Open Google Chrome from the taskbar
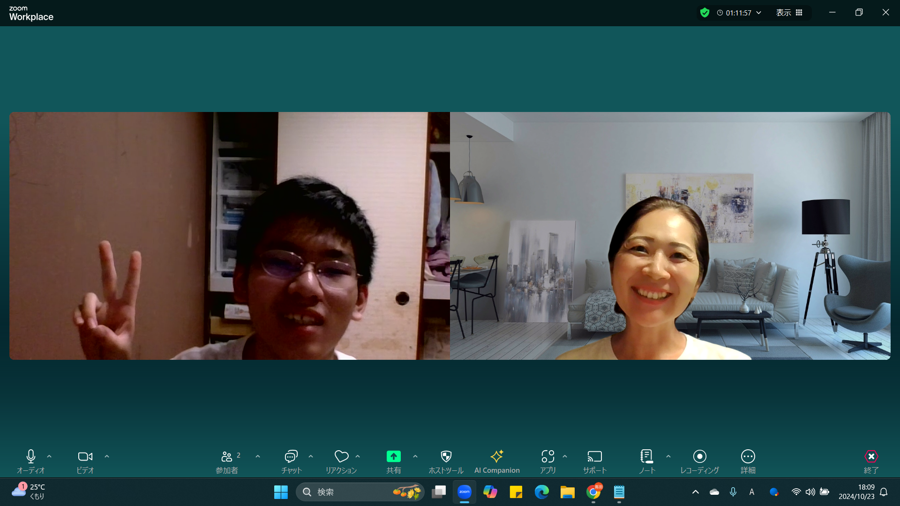This screenshot has width=900, height=506. click(x=593, y=492)
